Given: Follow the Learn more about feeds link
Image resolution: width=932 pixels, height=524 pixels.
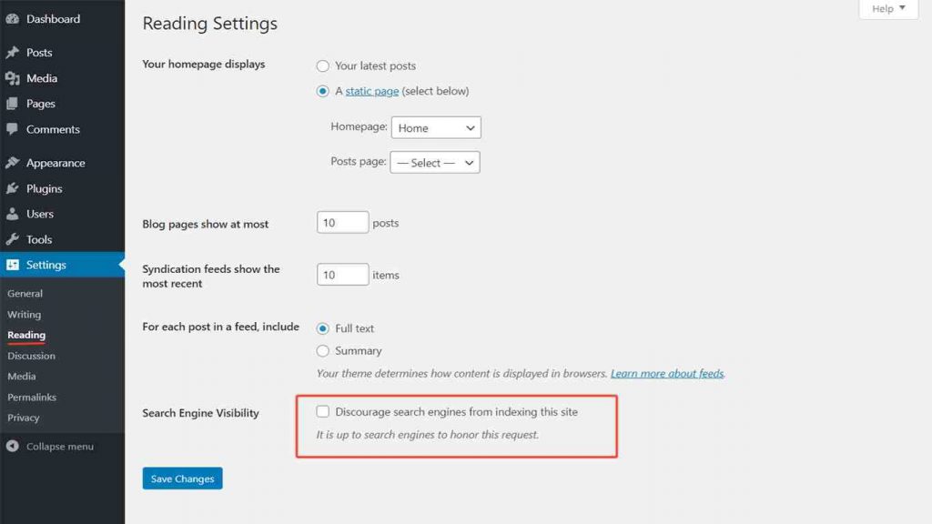Looking at the screenshot, I should coord(667,373).
